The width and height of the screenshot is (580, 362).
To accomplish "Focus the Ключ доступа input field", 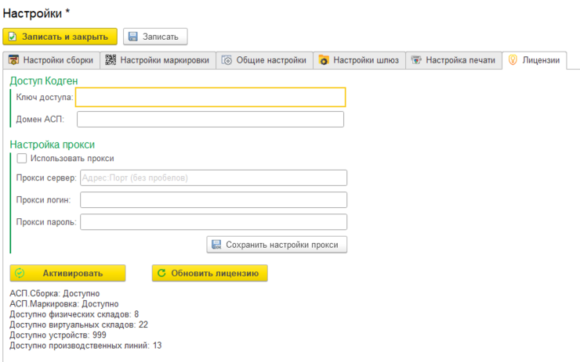I will 211,98.
